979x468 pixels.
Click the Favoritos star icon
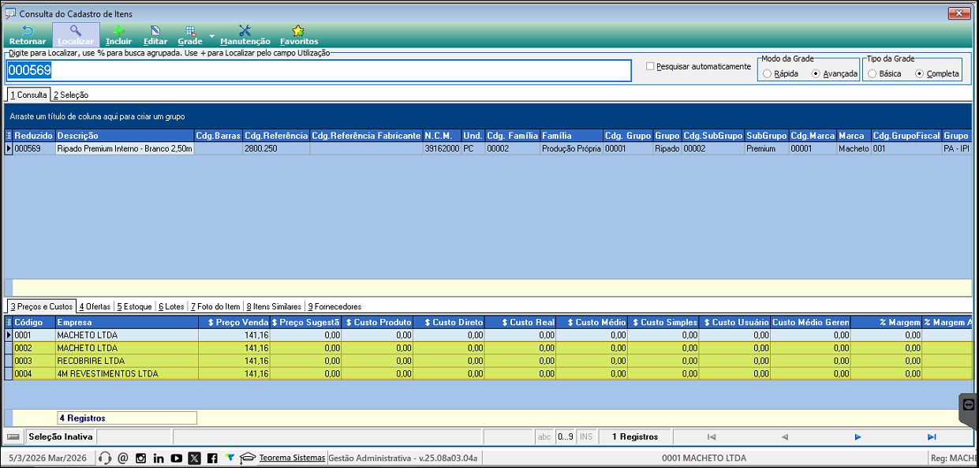(x=299, y=35)
